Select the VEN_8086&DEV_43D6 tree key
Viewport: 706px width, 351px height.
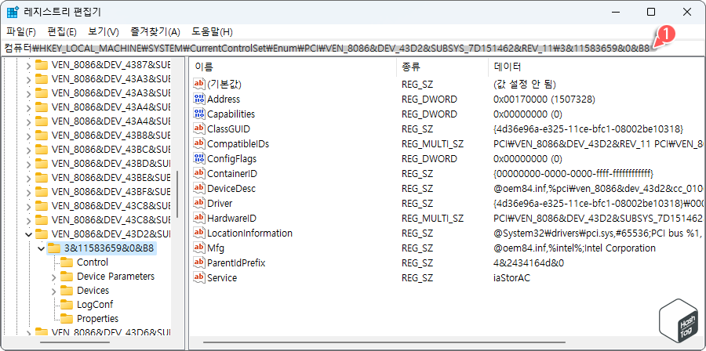click(x=111, y=332)
